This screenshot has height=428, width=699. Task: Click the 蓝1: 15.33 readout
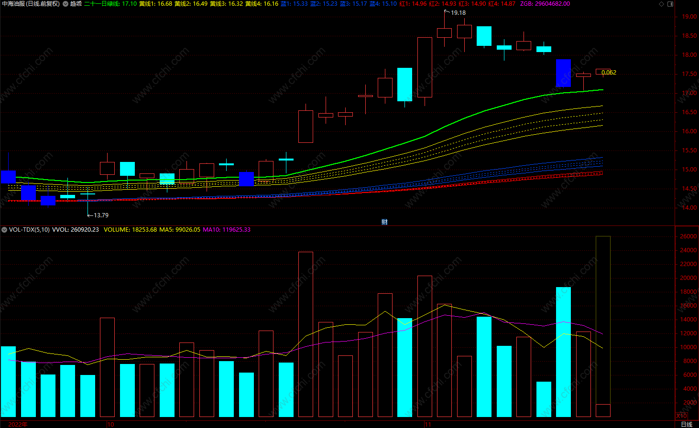tap(294, 4)
